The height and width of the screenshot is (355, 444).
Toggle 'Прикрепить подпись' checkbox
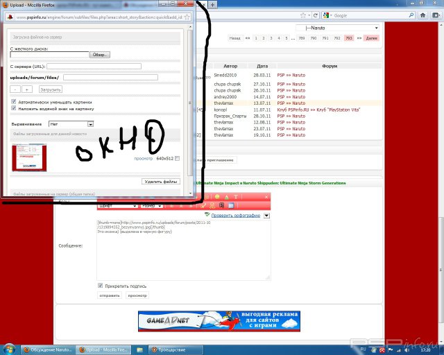101,285
